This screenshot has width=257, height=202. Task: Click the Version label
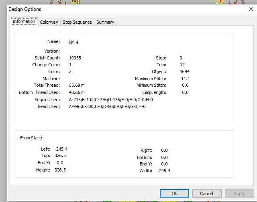click(x=52, y=51)
